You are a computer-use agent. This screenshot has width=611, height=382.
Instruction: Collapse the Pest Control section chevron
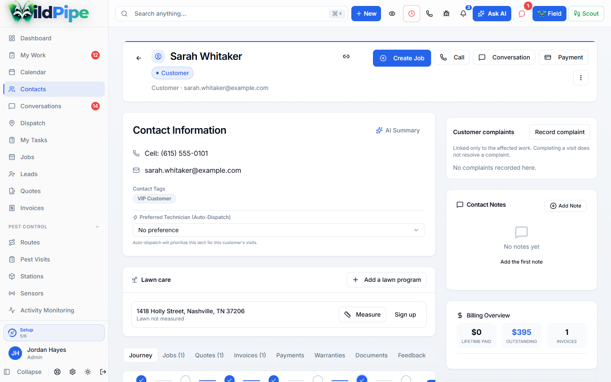click(97, 227)
